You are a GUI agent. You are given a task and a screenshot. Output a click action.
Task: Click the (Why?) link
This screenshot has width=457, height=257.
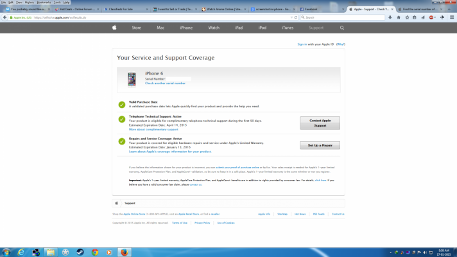340,44
